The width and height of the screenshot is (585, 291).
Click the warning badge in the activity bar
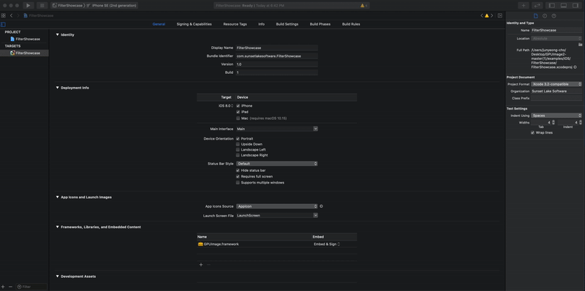[363, 6]
